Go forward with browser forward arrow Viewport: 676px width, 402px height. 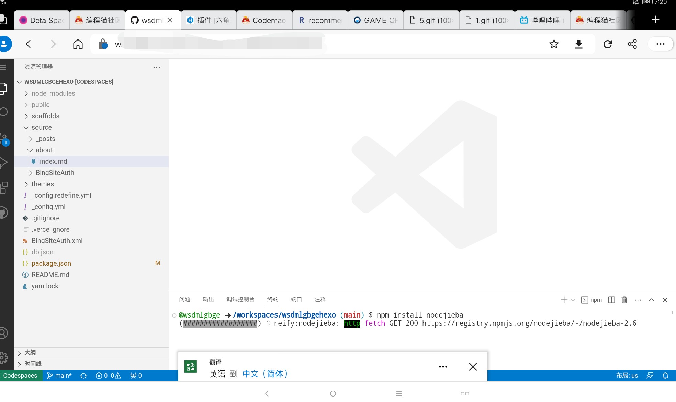53,44
